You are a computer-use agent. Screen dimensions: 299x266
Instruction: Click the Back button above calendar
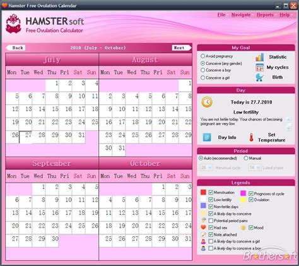[16, 48]
